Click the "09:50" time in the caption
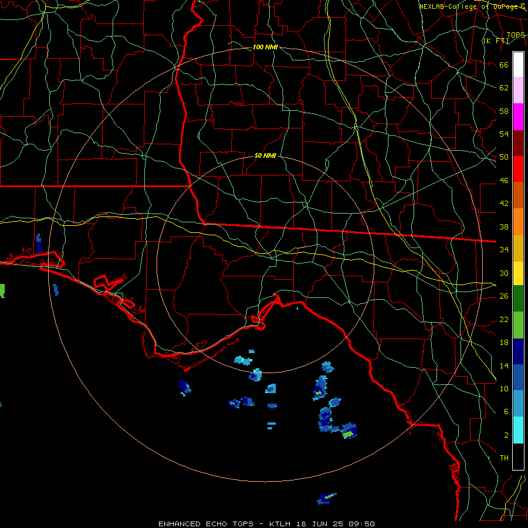This screenshot has width=528, height=528. coord(361,524)
